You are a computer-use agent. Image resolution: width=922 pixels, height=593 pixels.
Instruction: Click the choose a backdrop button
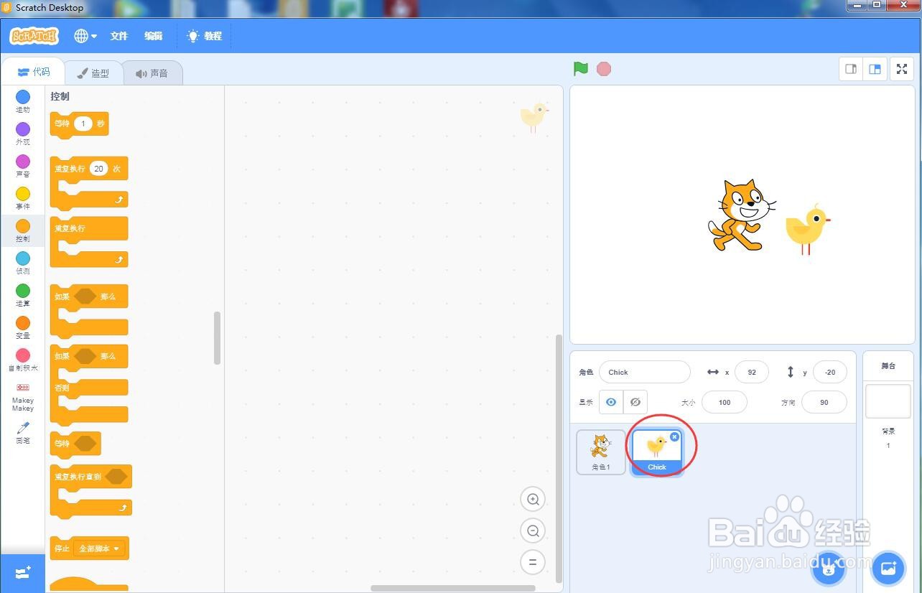pyautogui.click(x=888, y=570)
